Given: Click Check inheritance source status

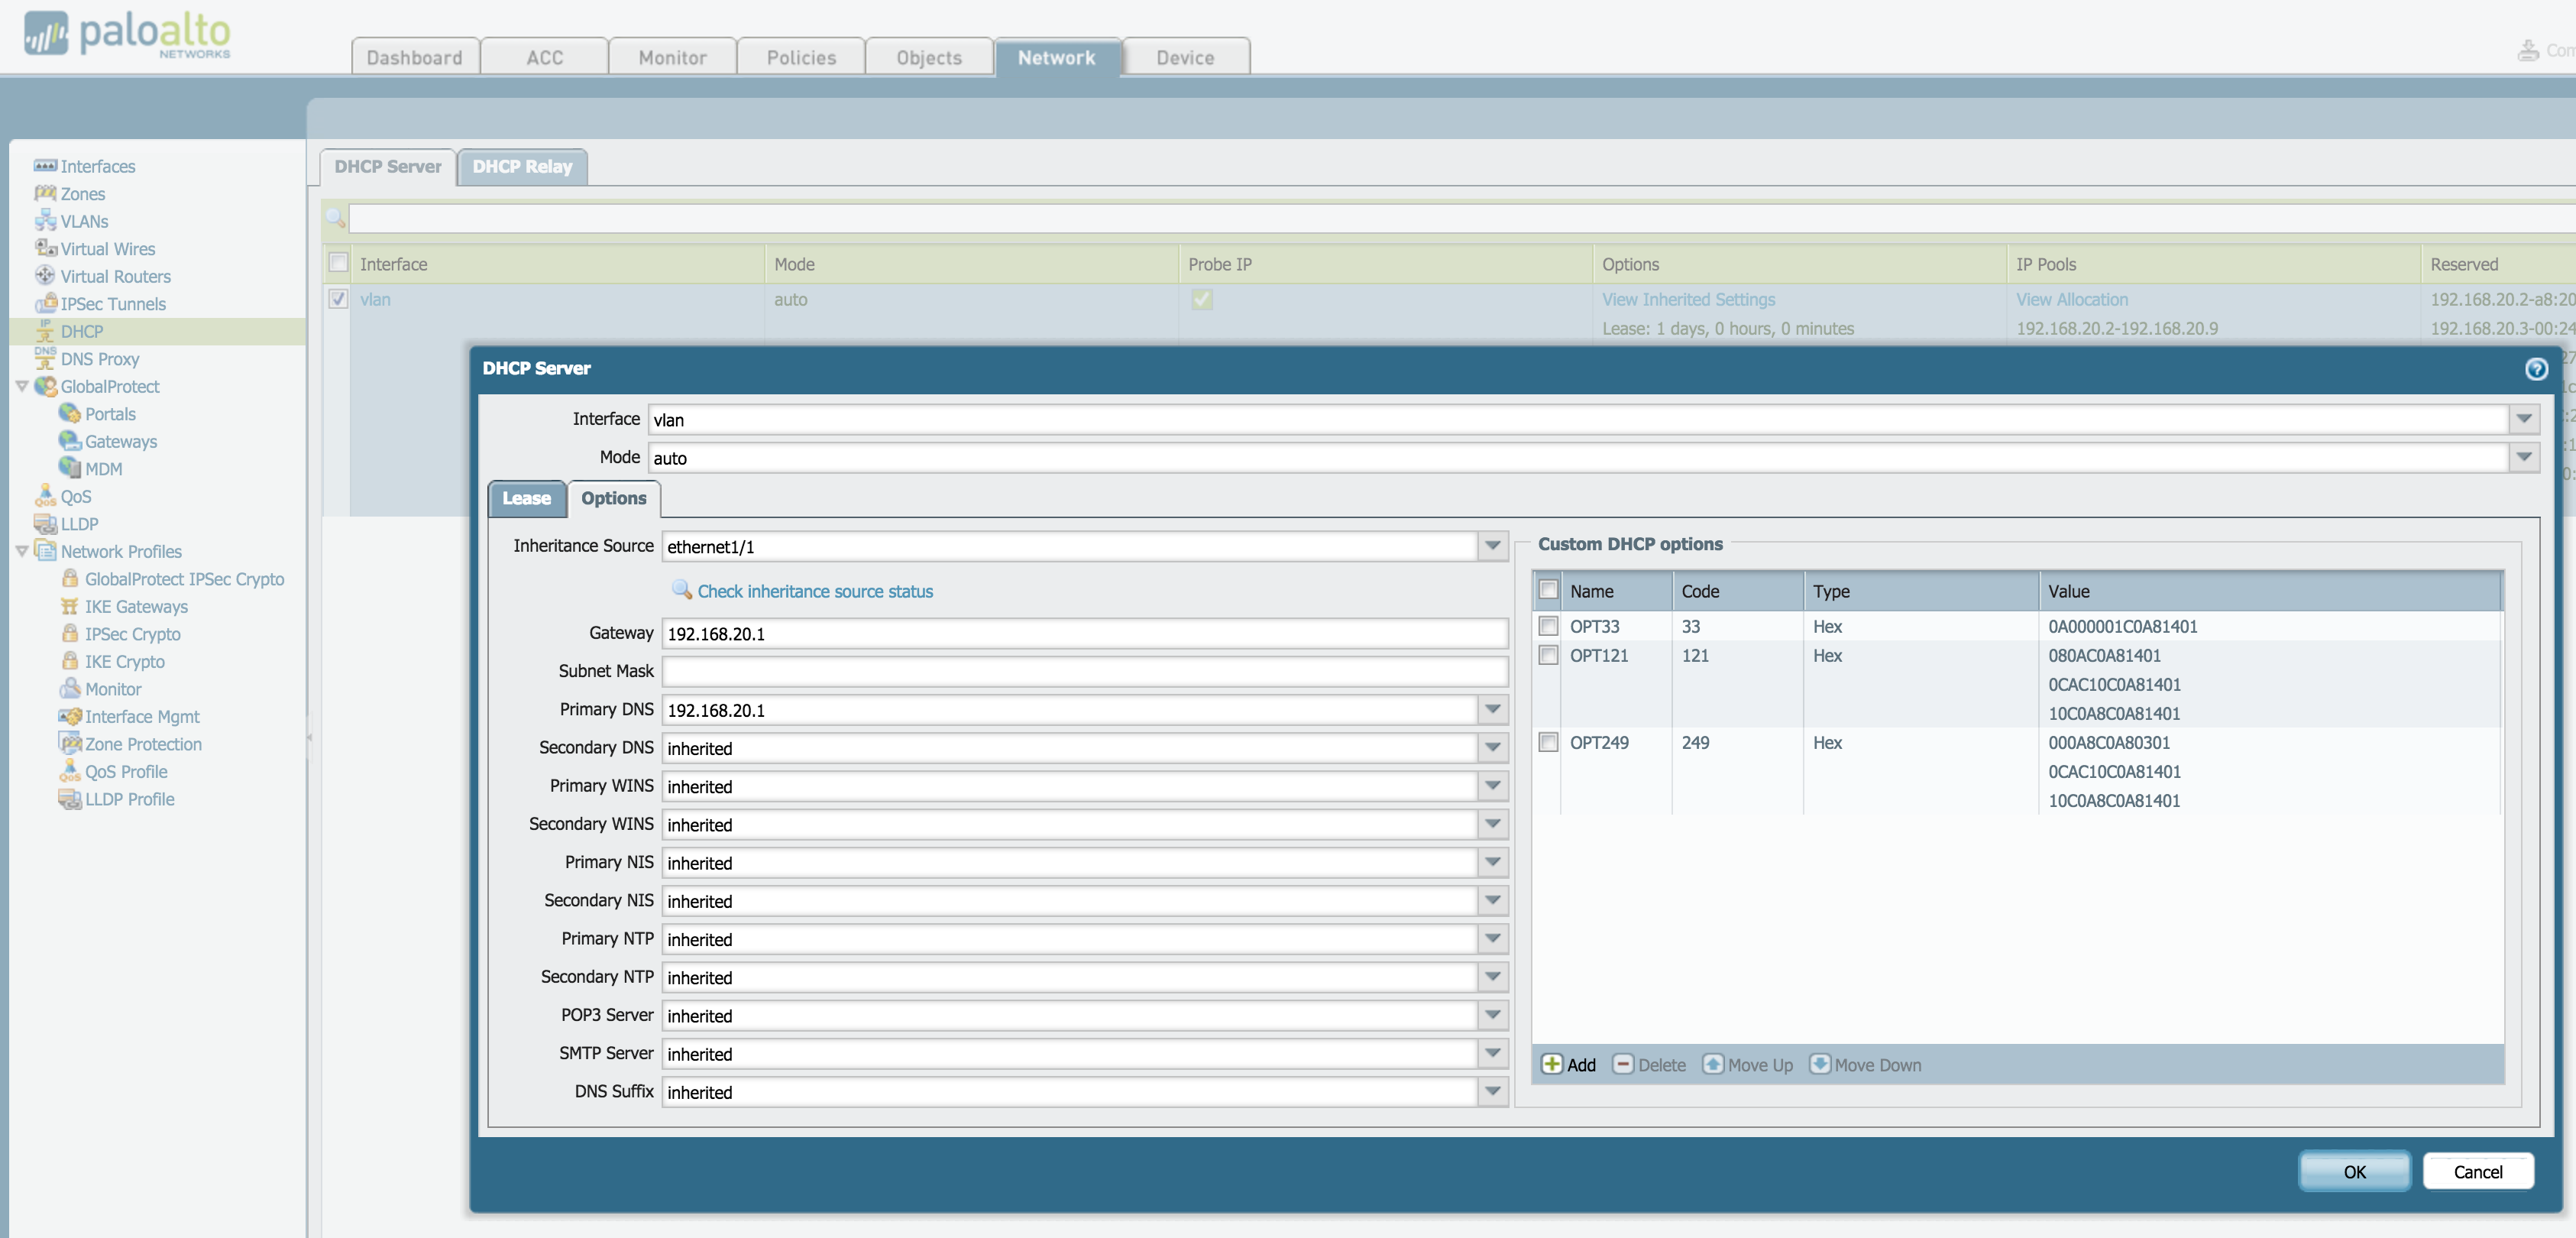Looking at the screenshot, I should pos(813,591).
